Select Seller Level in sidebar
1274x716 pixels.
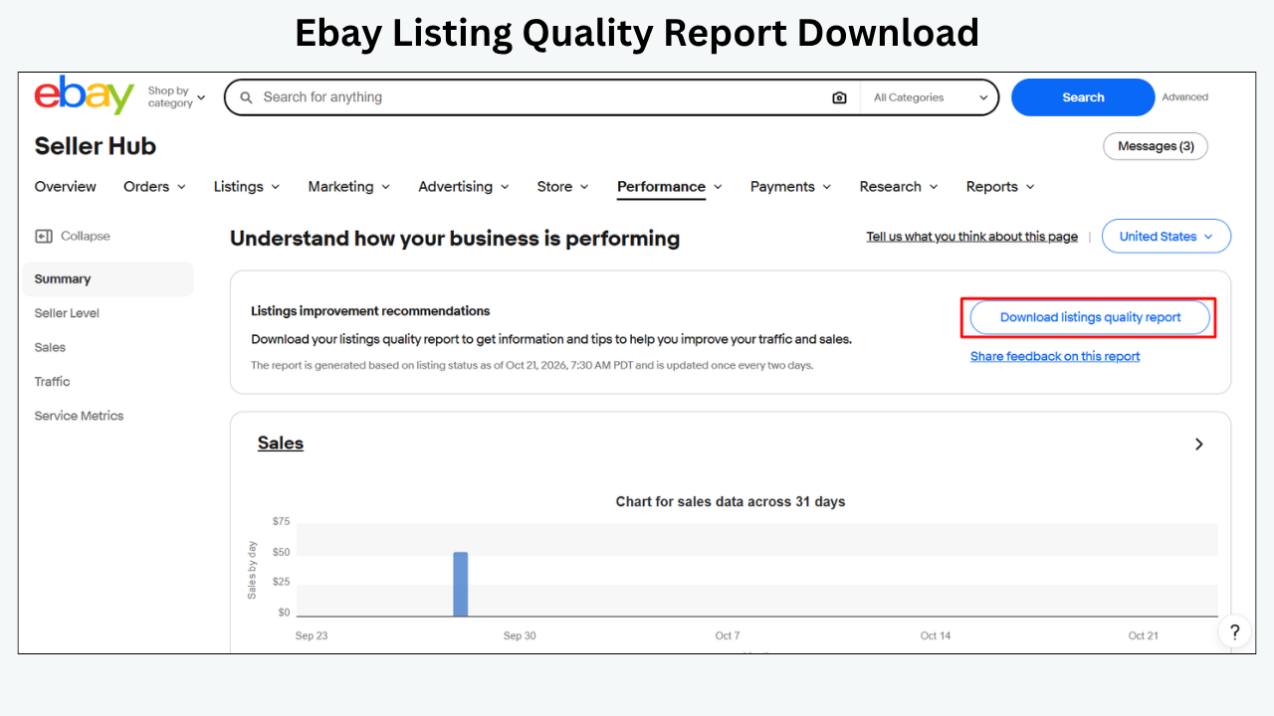pos(67,313)
